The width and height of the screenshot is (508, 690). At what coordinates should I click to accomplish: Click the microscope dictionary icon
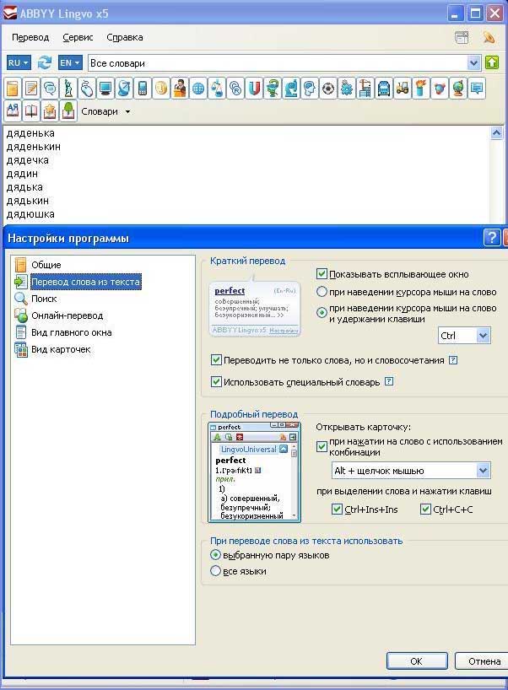pos(291,89)
